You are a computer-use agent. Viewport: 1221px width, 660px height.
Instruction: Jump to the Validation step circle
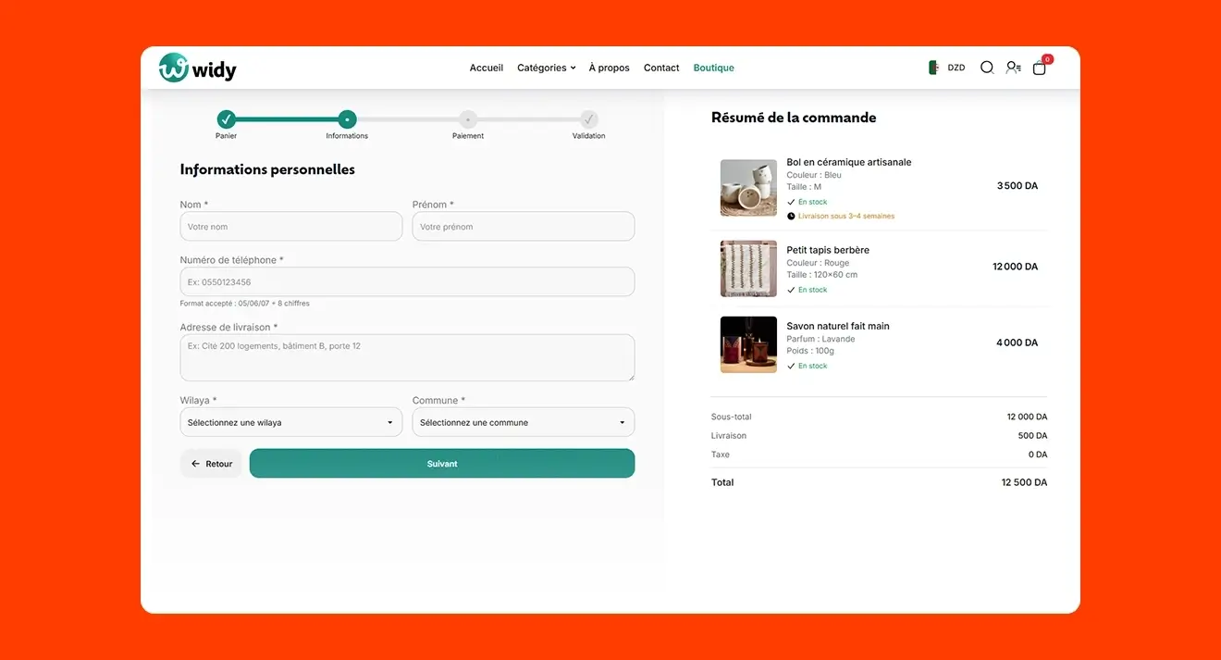(588, 118)
